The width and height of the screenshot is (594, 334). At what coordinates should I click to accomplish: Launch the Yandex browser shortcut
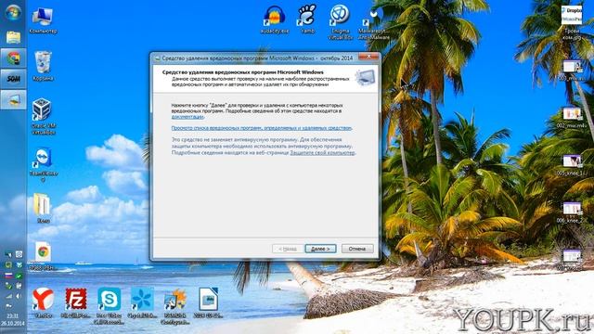click(43, 302)
